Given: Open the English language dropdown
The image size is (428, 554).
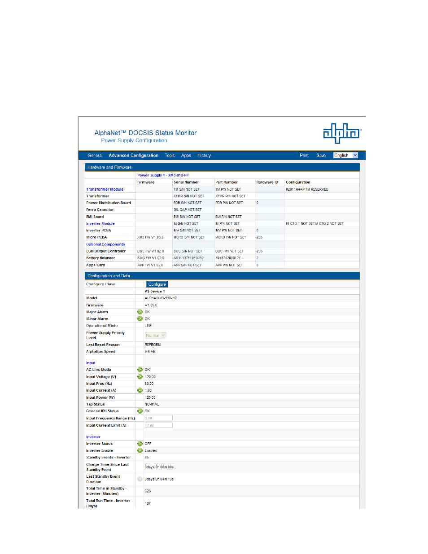Looking at the screenshot, I should click(x=345, y=155).
